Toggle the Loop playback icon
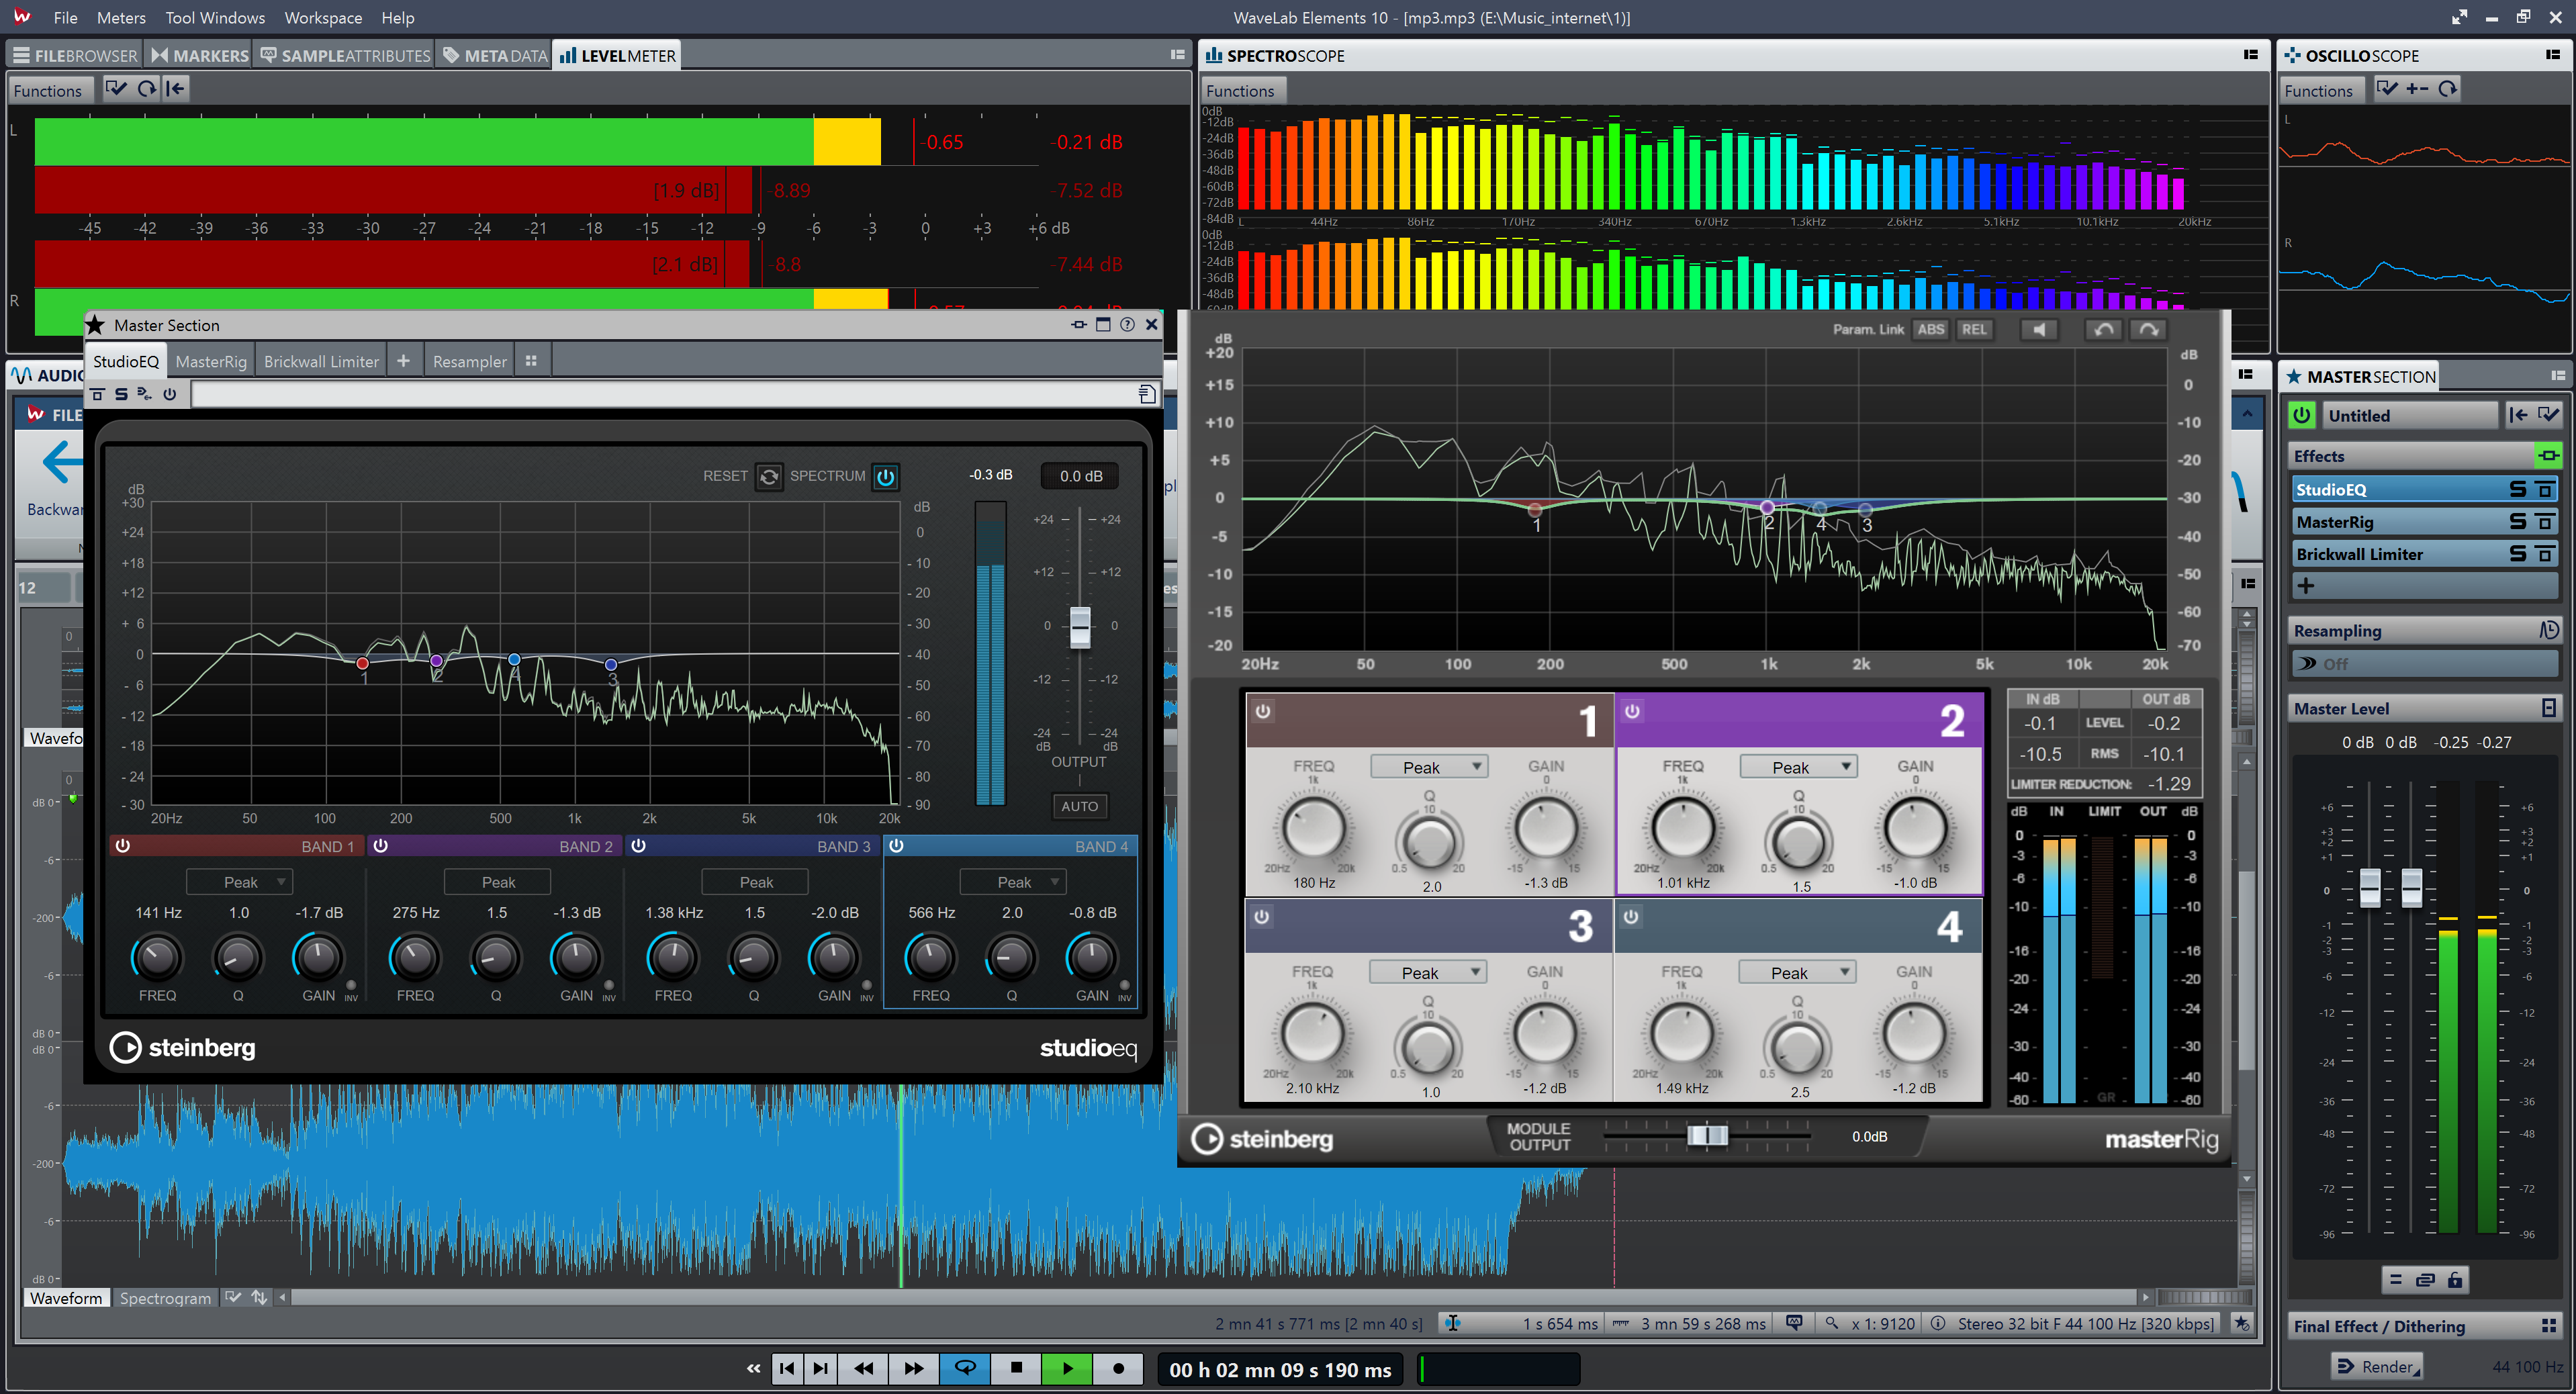This screenshot has height=1394, width=2576. pos(965,1368)
